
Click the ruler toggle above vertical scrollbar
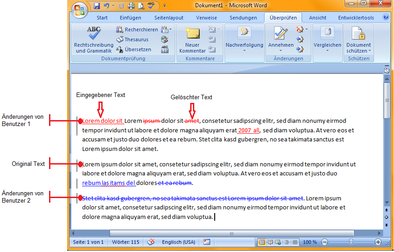coord(387,71)
